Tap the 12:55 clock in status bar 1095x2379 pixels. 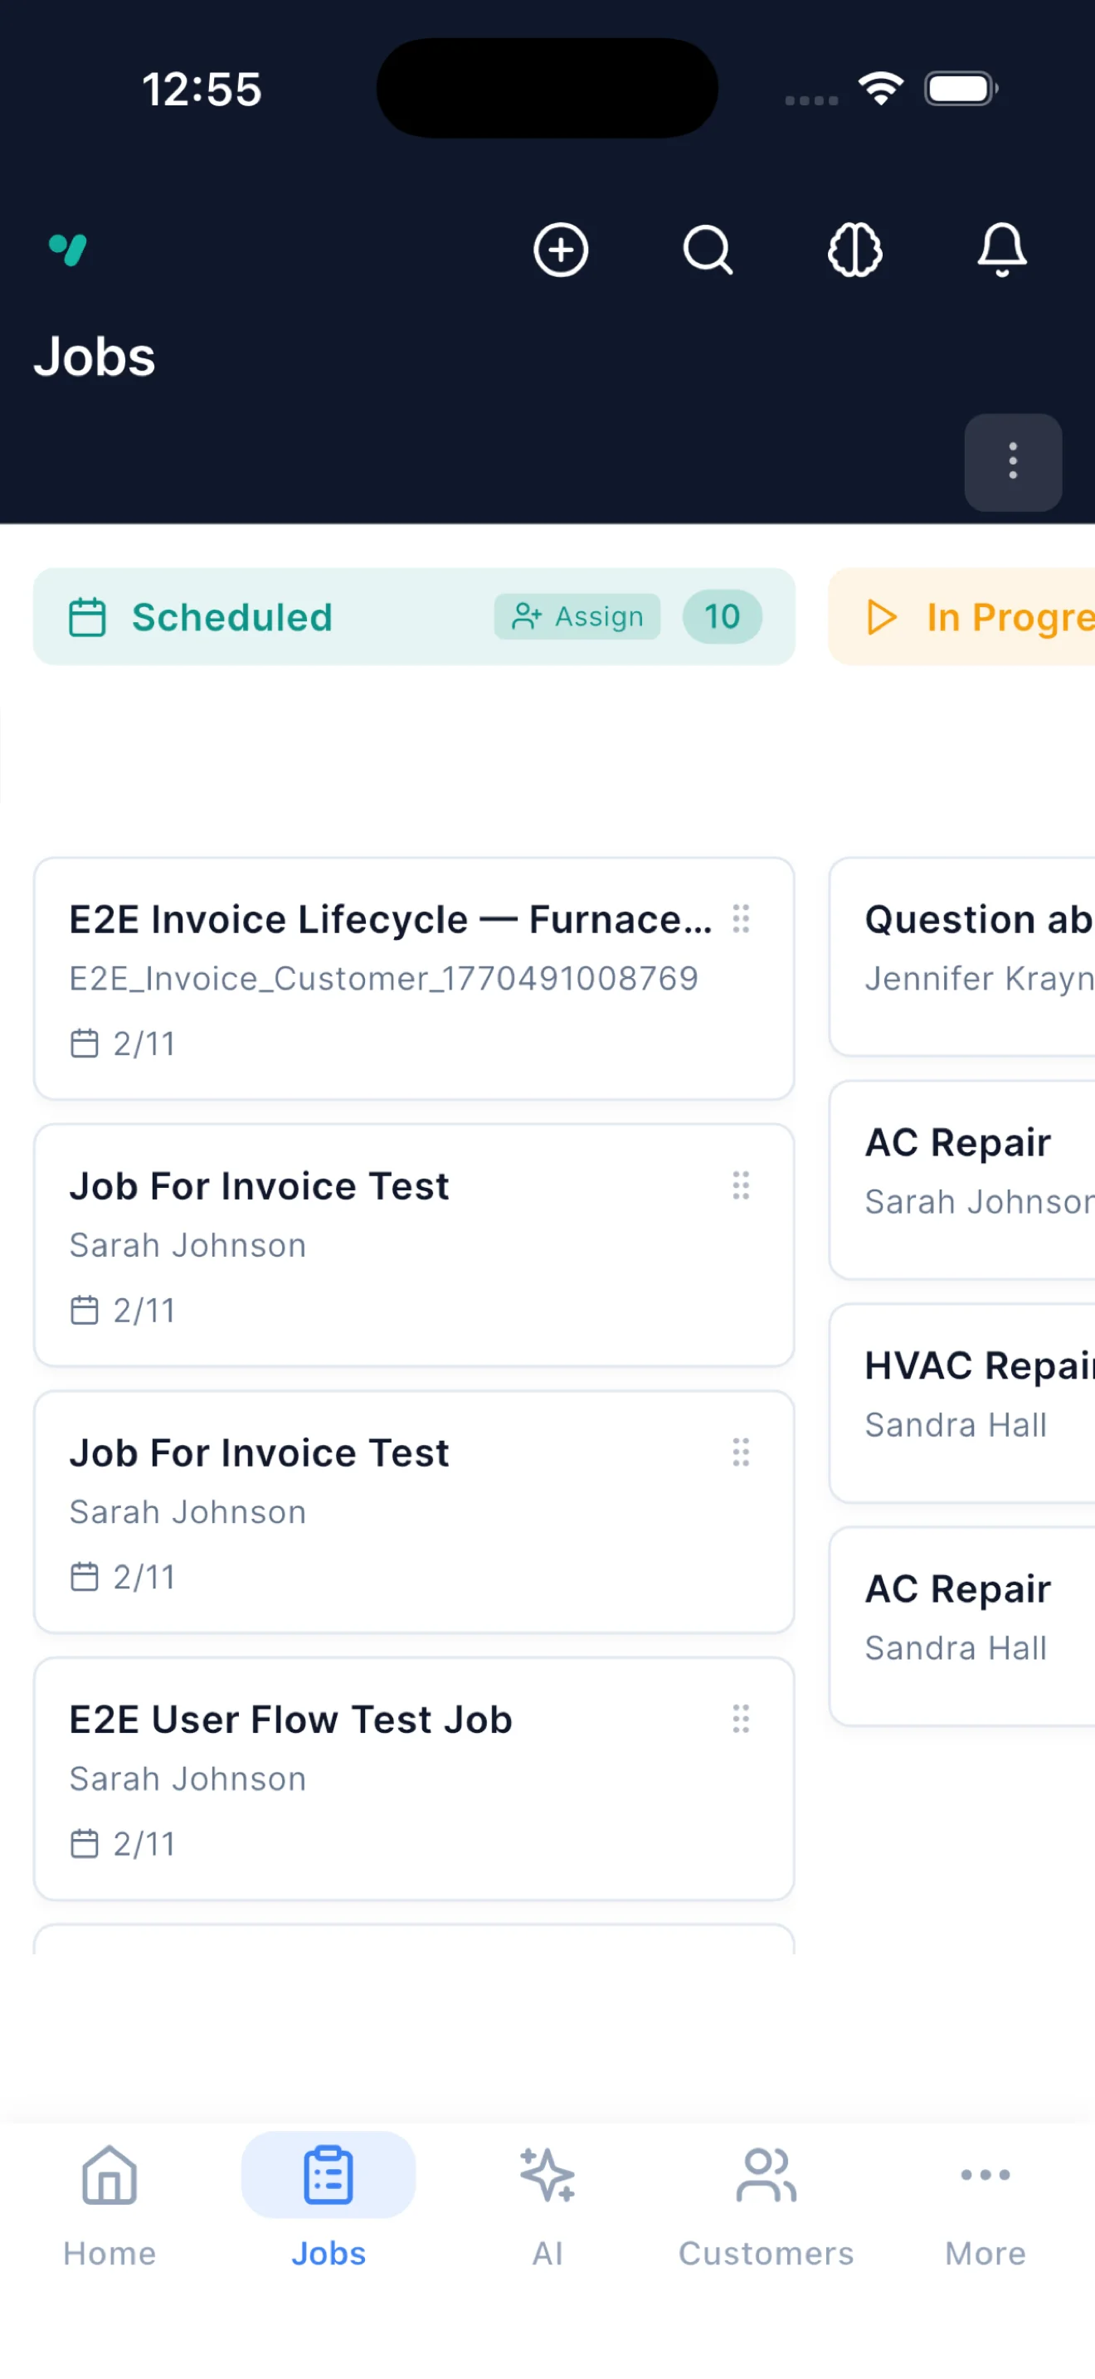202,90
